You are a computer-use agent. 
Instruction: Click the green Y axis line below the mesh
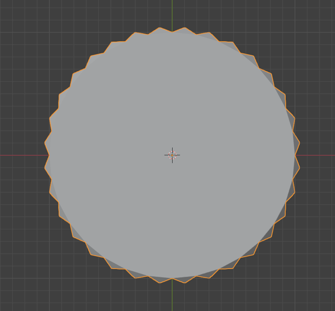pos(172,296)
